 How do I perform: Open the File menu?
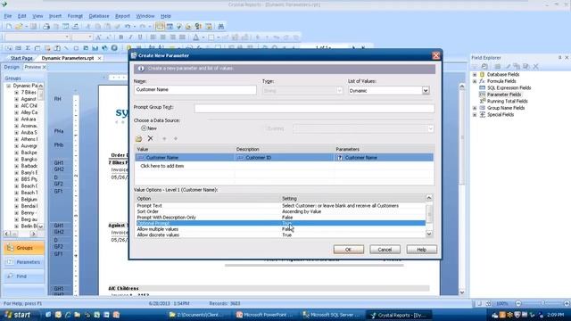pos(8,16)
